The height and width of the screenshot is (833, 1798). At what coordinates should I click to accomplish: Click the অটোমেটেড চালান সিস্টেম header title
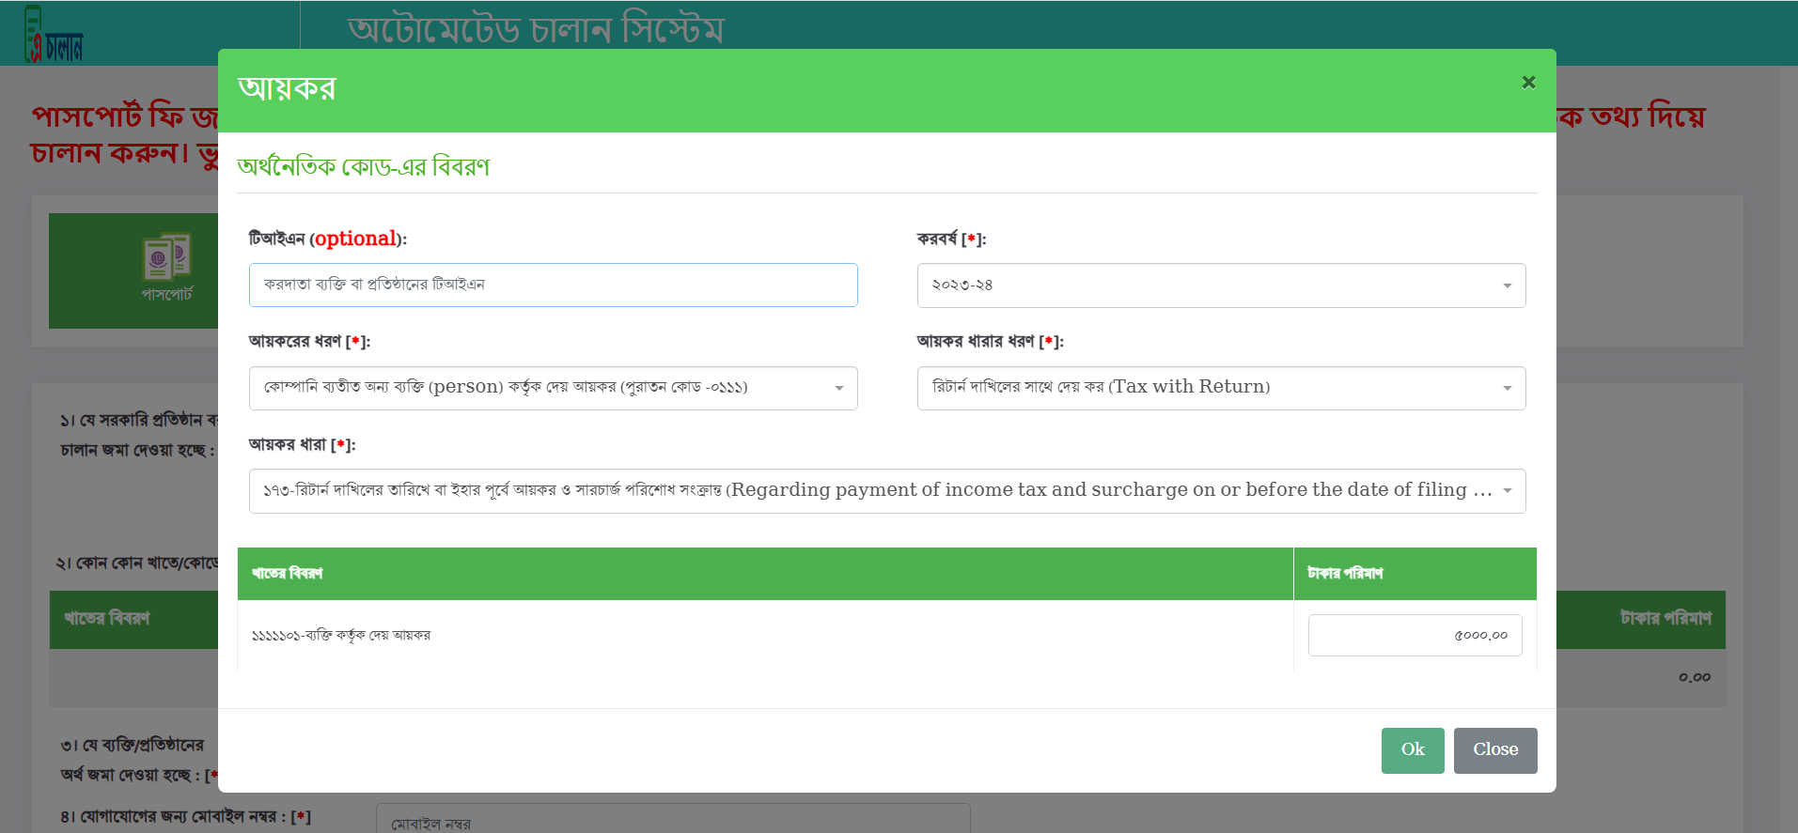[x=535, y=30]
